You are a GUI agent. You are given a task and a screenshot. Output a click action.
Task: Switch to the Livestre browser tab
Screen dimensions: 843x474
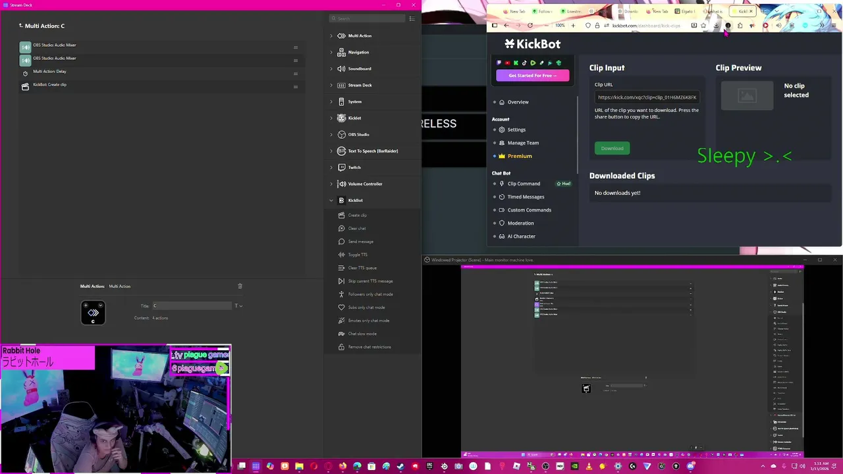(x=571, y=11)
